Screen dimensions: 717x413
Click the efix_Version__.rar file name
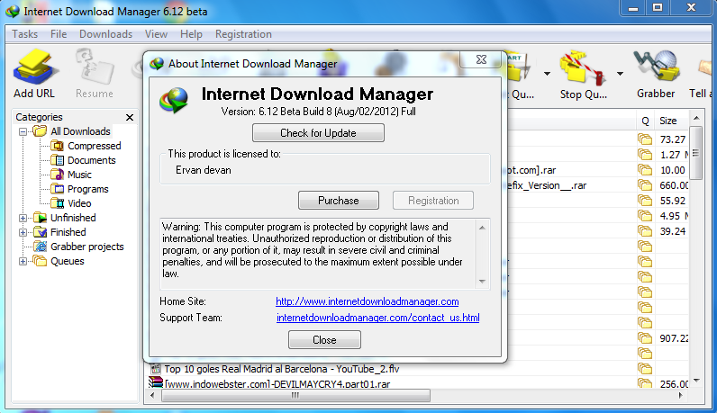click(x=547, y=185)
